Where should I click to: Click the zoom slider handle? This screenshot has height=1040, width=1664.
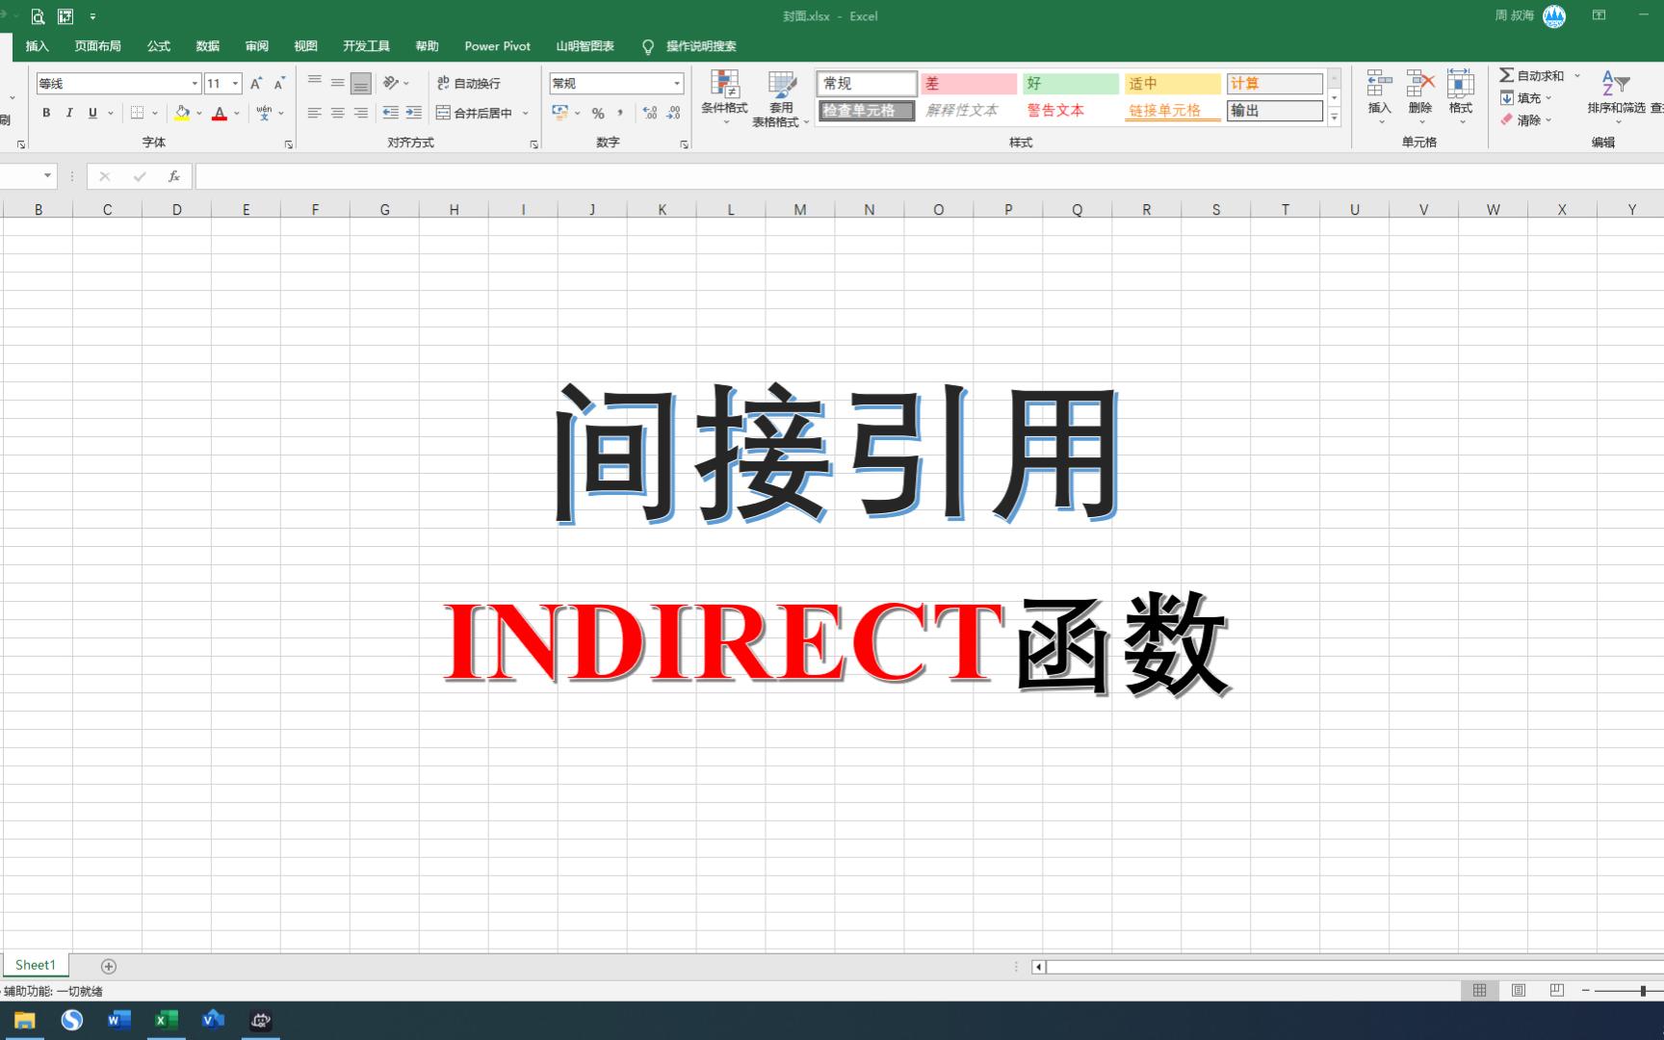click(1643, 990)
